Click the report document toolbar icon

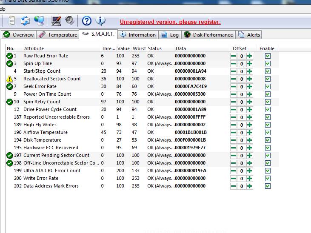[12, 21]
